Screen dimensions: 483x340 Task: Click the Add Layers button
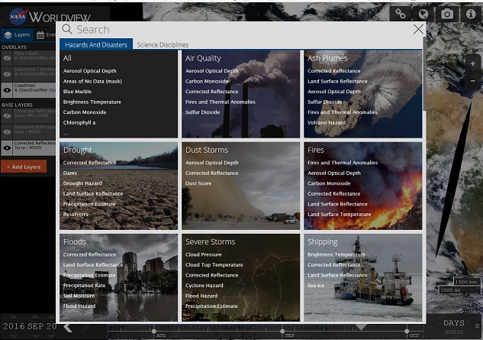(24, 167)
